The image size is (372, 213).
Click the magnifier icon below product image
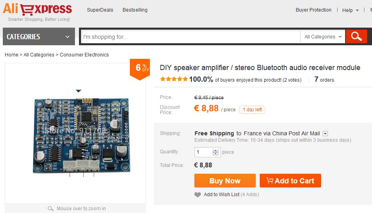pyautogui.click(x=51, y=209)
